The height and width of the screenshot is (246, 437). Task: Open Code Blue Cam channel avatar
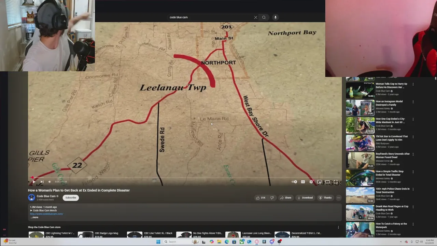(x=31, y=197)
